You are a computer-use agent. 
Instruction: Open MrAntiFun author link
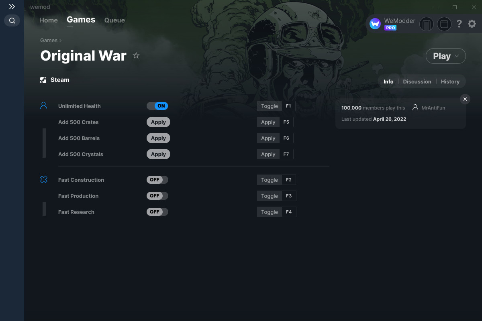433,108
